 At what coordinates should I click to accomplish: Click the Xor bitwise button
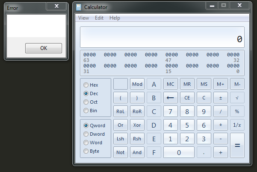click(137, 125)
